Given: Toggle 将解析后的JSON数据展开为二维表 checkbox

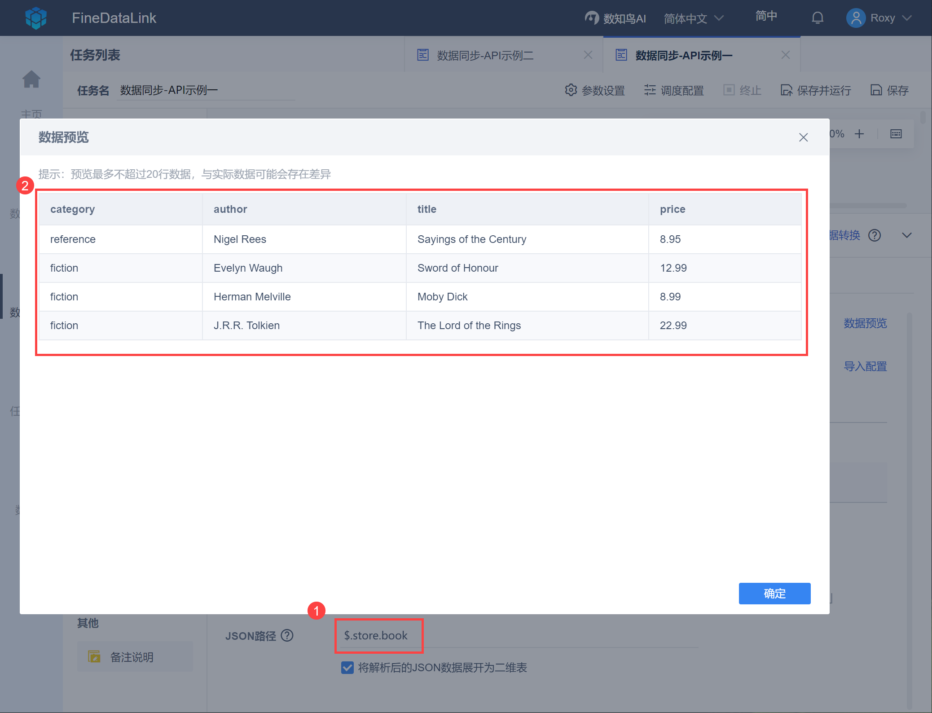Looking at the screenshot, I should pyautogui.click(x=347, y=668).
